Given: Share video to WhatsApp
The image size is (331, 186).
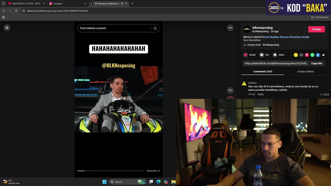Looking at the screenshot, I should tap(312, 55).
